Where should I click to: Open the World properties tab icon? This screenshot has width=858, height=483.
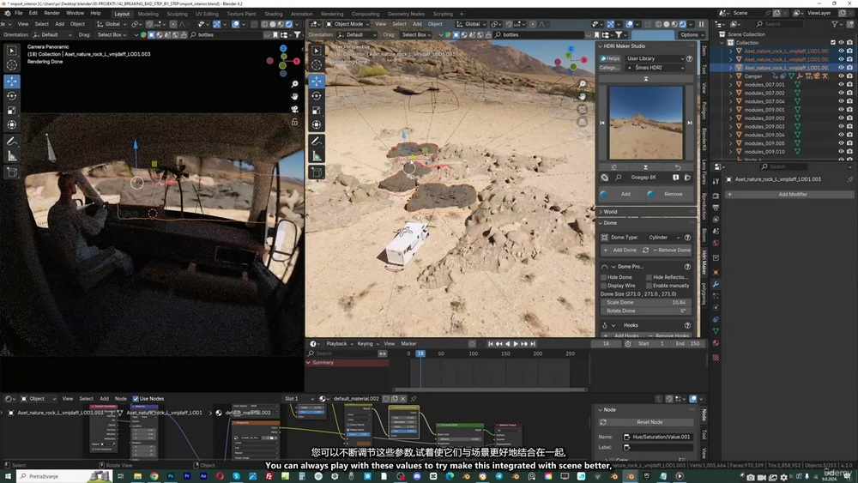(716, 244)
